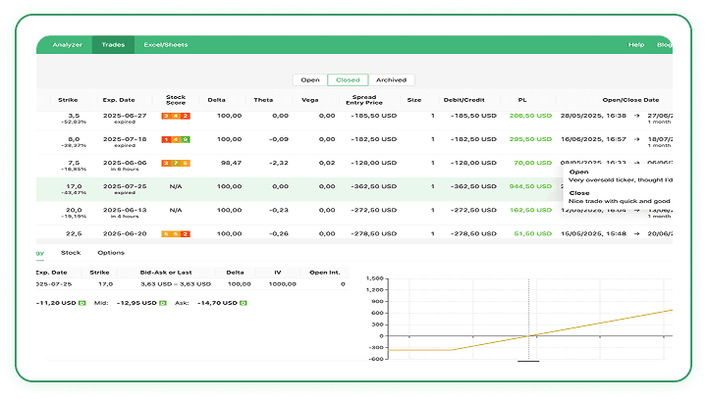This screenshot has width=707, height=399.
Task: Switch to the Options tab in lower panel
Action: point(111,253)
